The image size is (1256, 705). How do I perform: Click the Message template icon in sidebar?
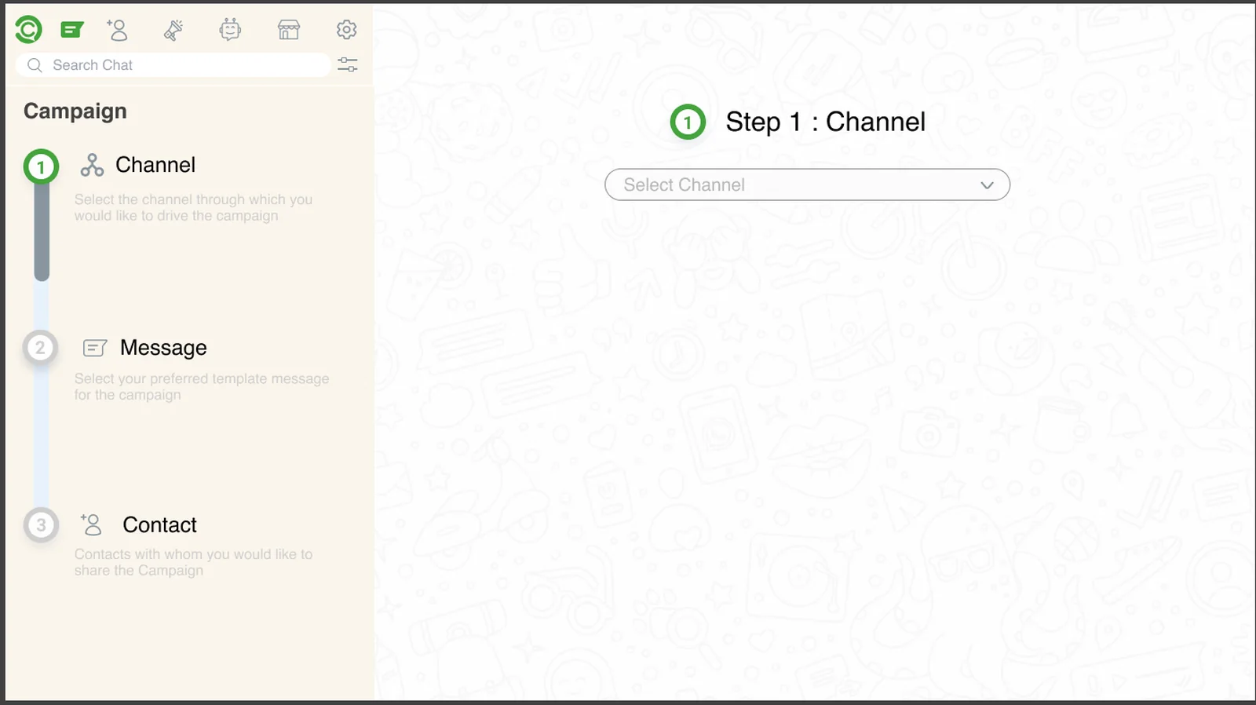coord(95,348)
